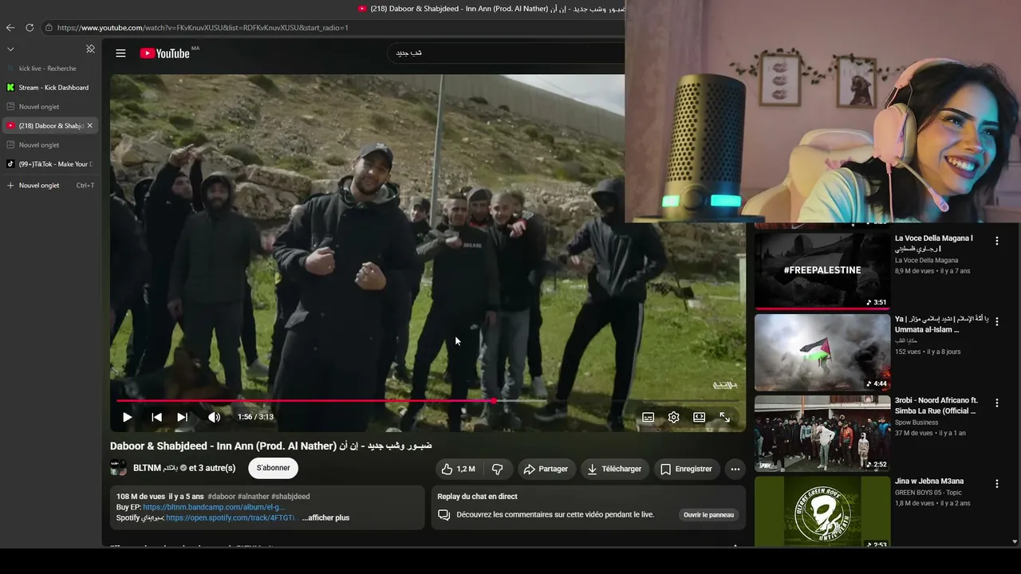Open the 'La Voce Della Magana' video title
Screen dimensions: 1021x574
(x=934, y=243)
